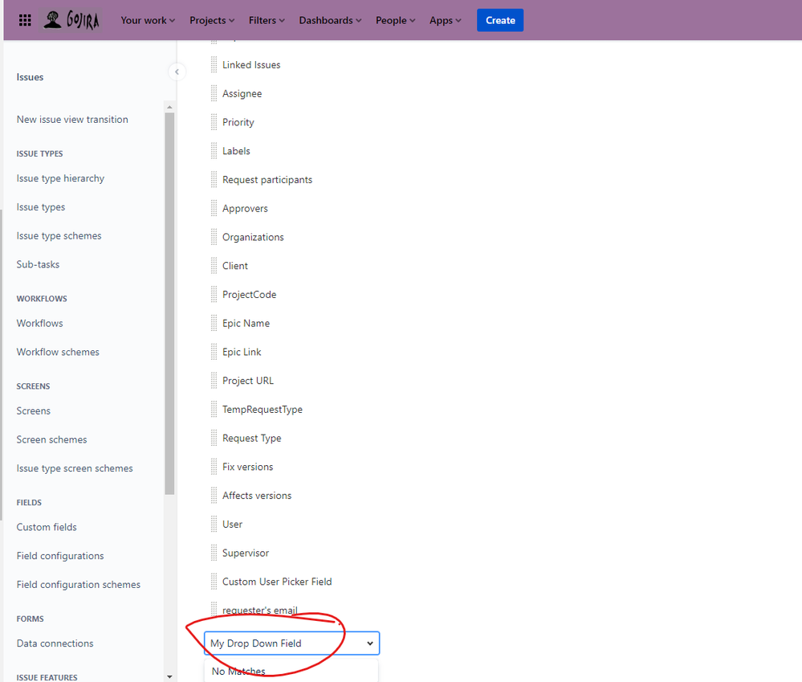The height and width of the screenshot is (682, 802).
Task: Grab the drag handle next to Epic Name
Action: pyautogui.click(x=214, y=324)
